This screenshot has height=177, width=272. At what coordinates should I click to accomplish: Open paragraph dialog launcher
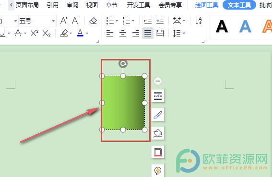coord(203,41)
